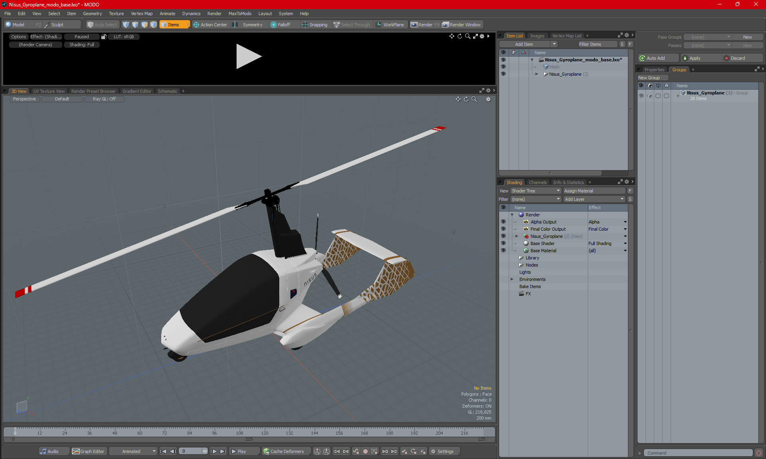Open the Shader Tree view dropdown

(535, 191)
